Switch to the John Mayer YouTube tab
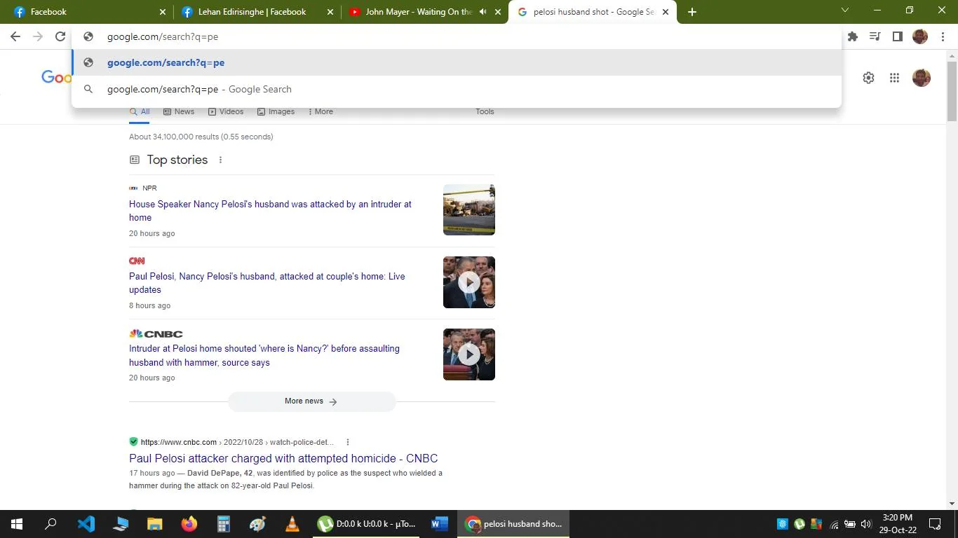Image resolution: width=958 pixels, height=538 pixels. 425,12
